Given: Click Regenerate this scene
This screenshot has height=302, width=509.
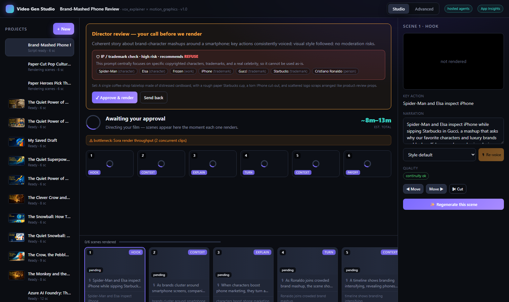Looking at the screenshot, I should click(453, 204).
